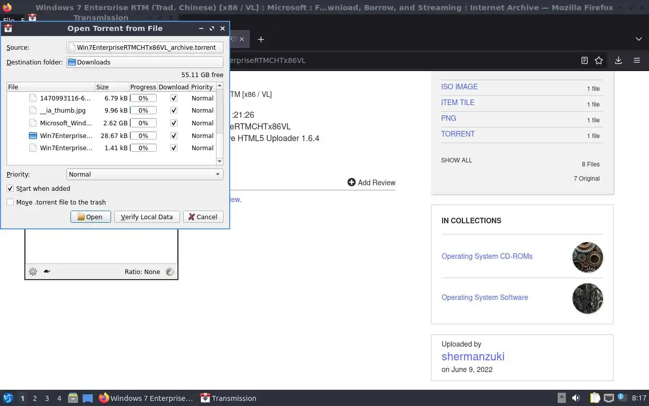The height and width of the screenshot is (406, 649).
Task: Click the volume speaker tray icon
Action: 576,398
